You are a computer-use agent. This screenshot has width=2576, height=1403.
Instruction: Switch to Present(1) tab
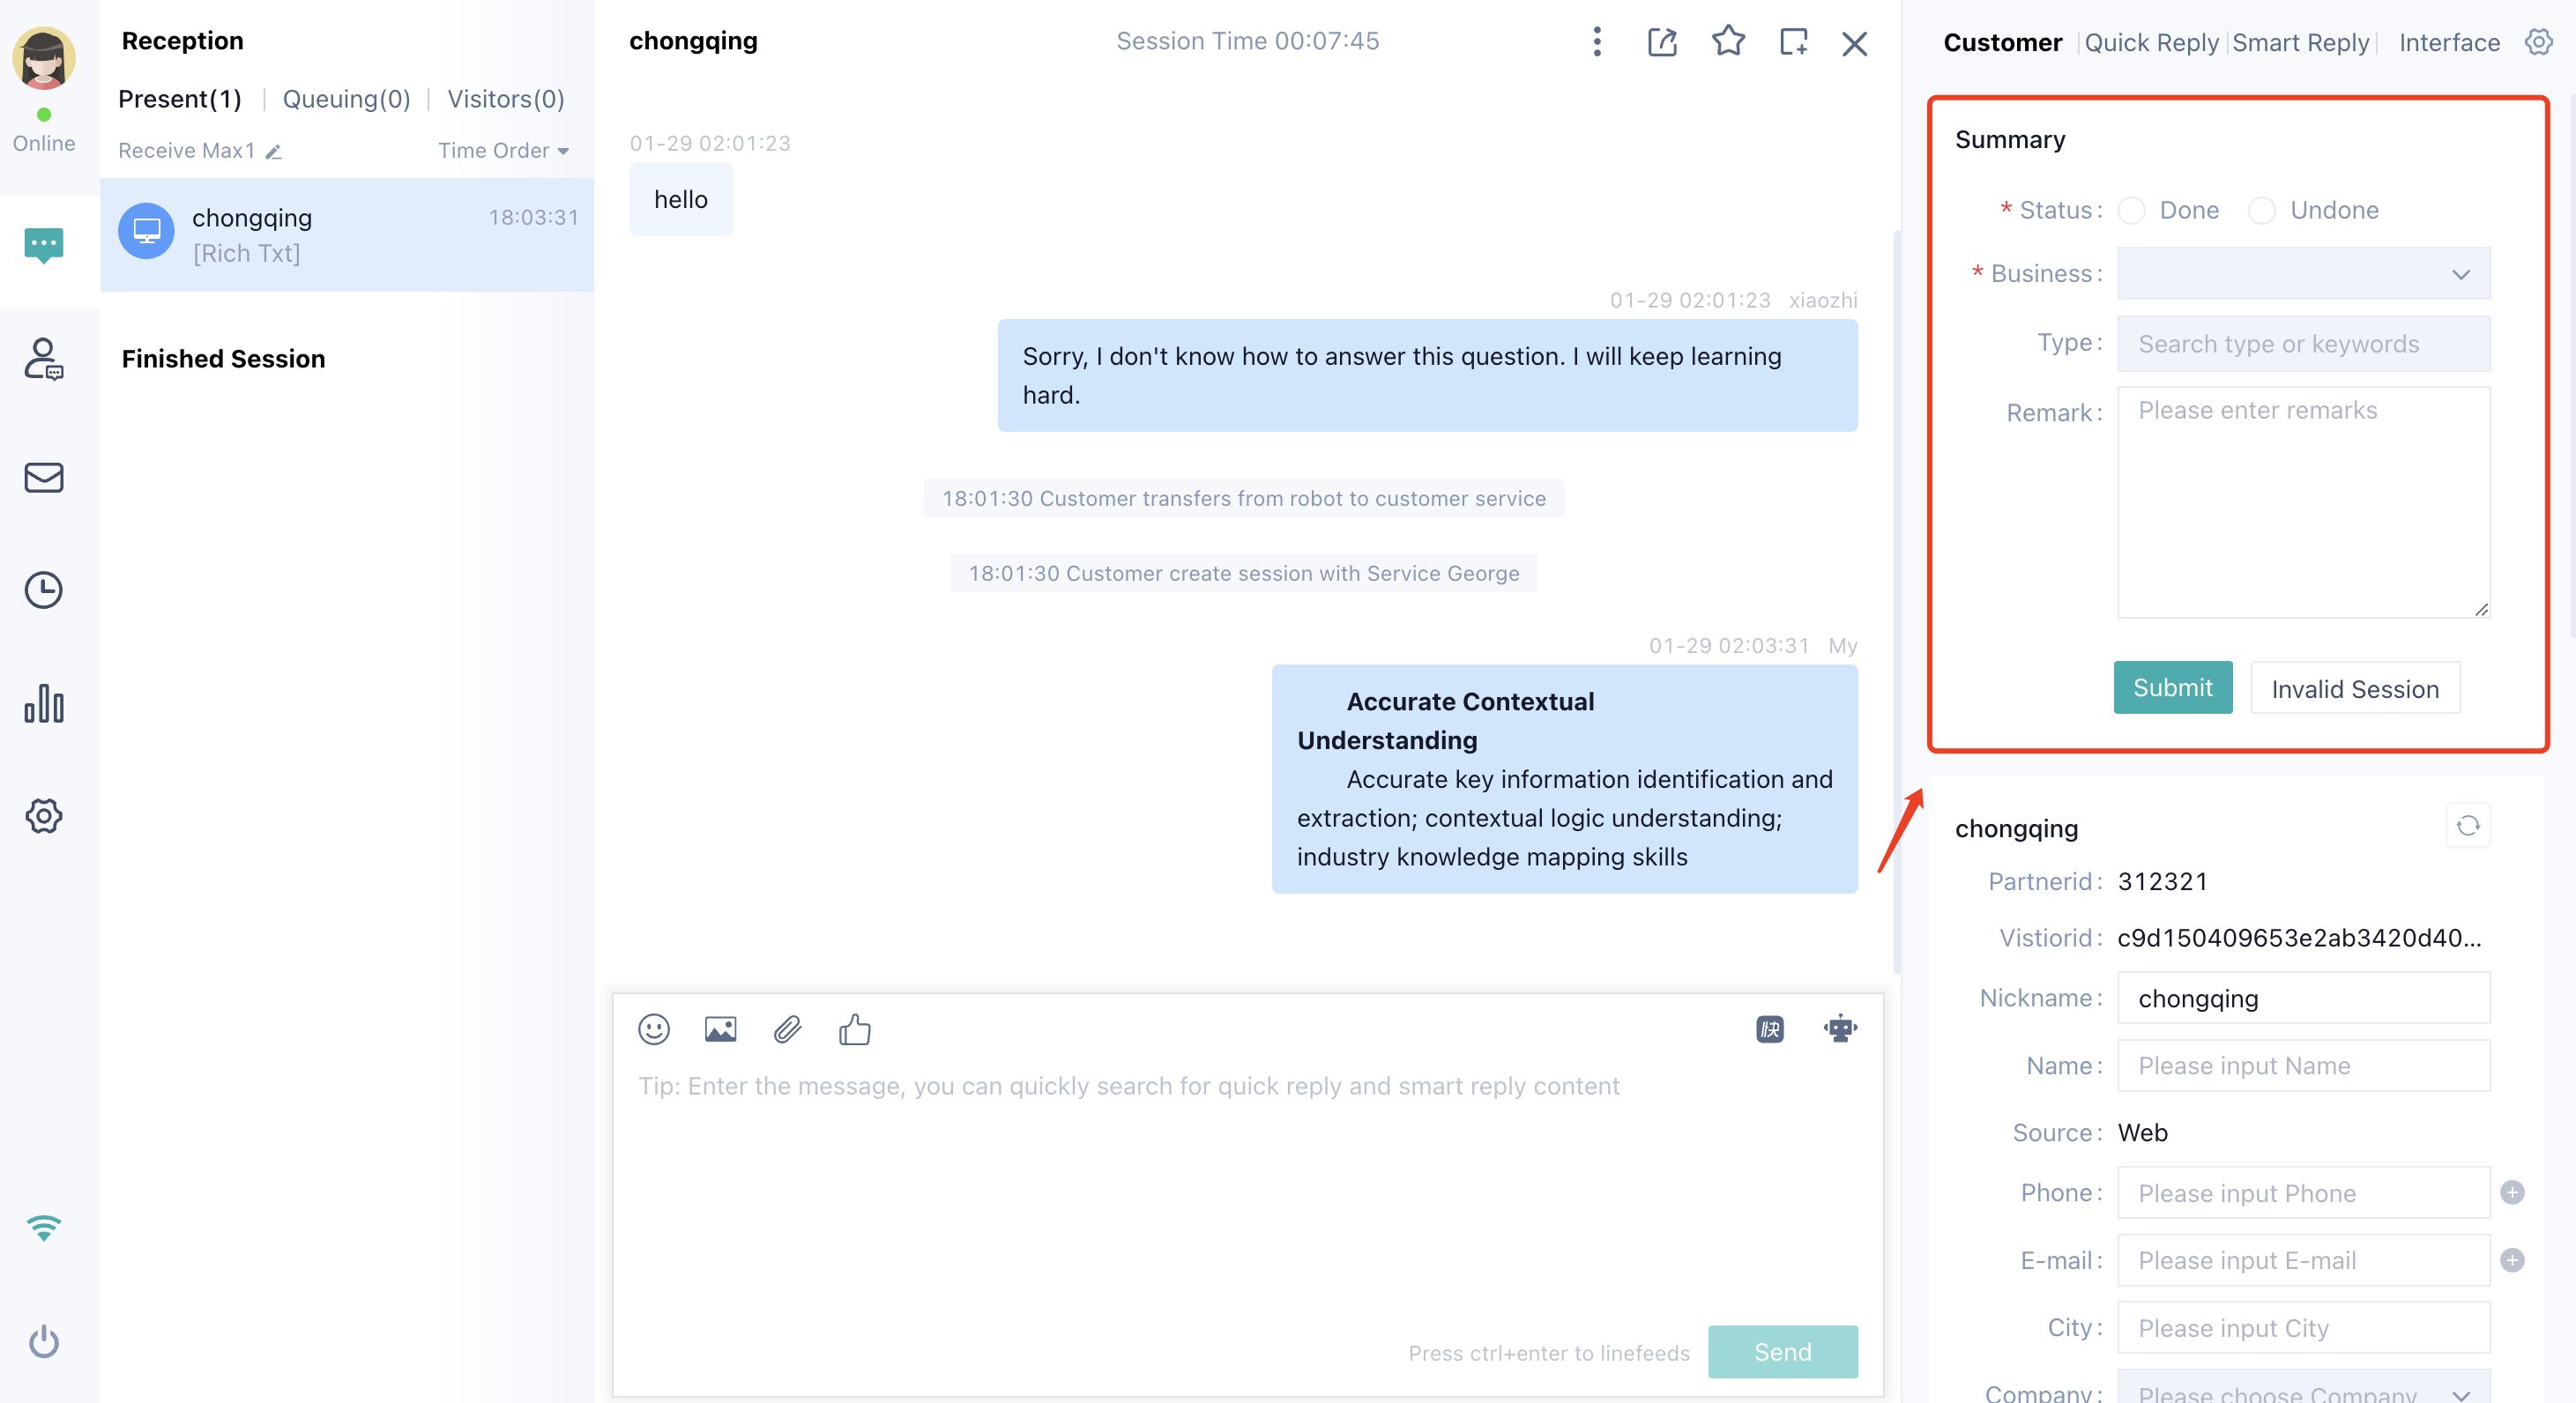pyautogui.click(x=180, y=99)
